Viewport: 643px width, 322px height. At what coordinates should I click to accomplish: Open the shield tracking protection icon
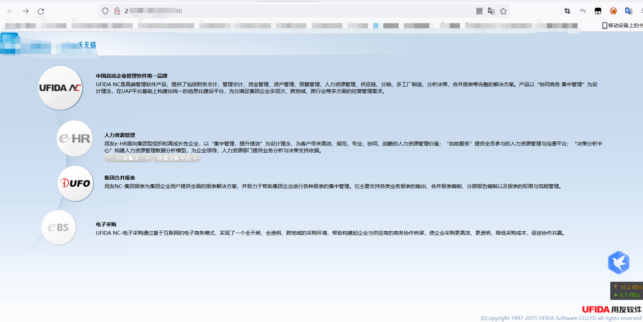coord(105,11)
